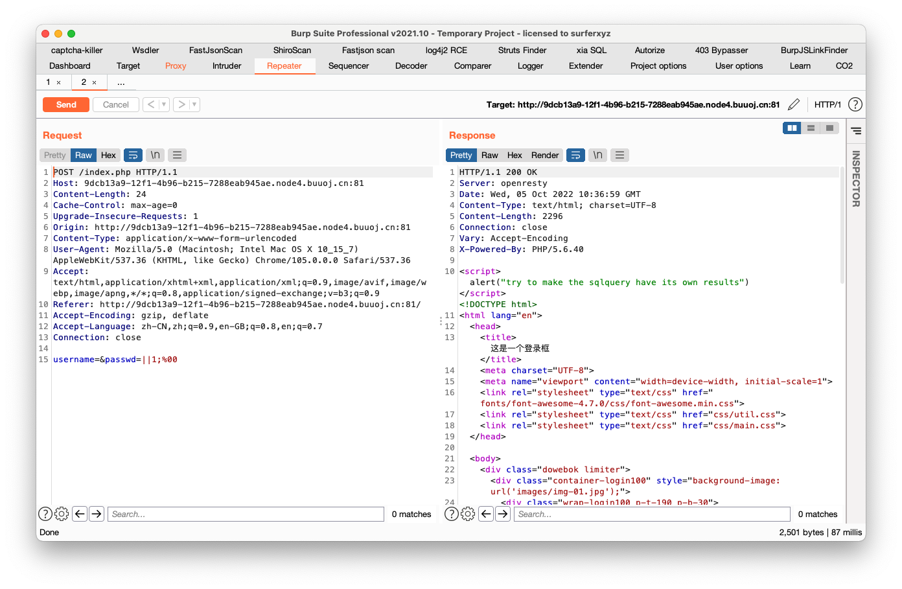Go to previous match in Request search

pos(80,514)
